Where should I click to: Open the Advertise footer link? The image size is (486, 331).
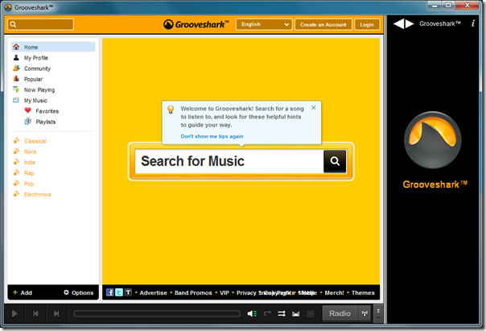pyautogui.click(x=153, y=293)
